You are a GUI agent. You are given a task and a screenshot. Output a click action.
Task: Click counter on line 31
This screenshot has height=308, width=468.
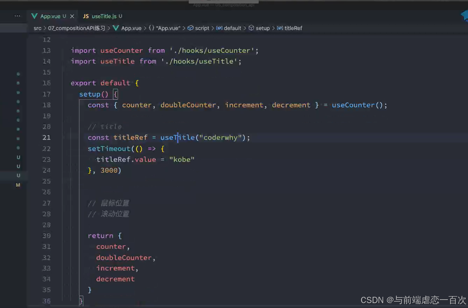click(x=111, y=247)
